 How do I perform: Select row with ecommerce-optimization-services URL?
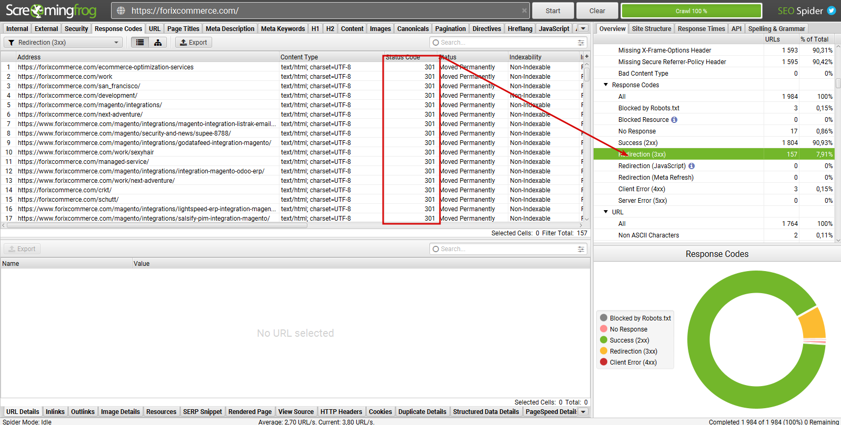(x=292, y=67)
